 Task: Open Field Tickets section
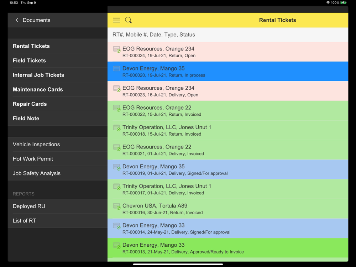[58, 61]
